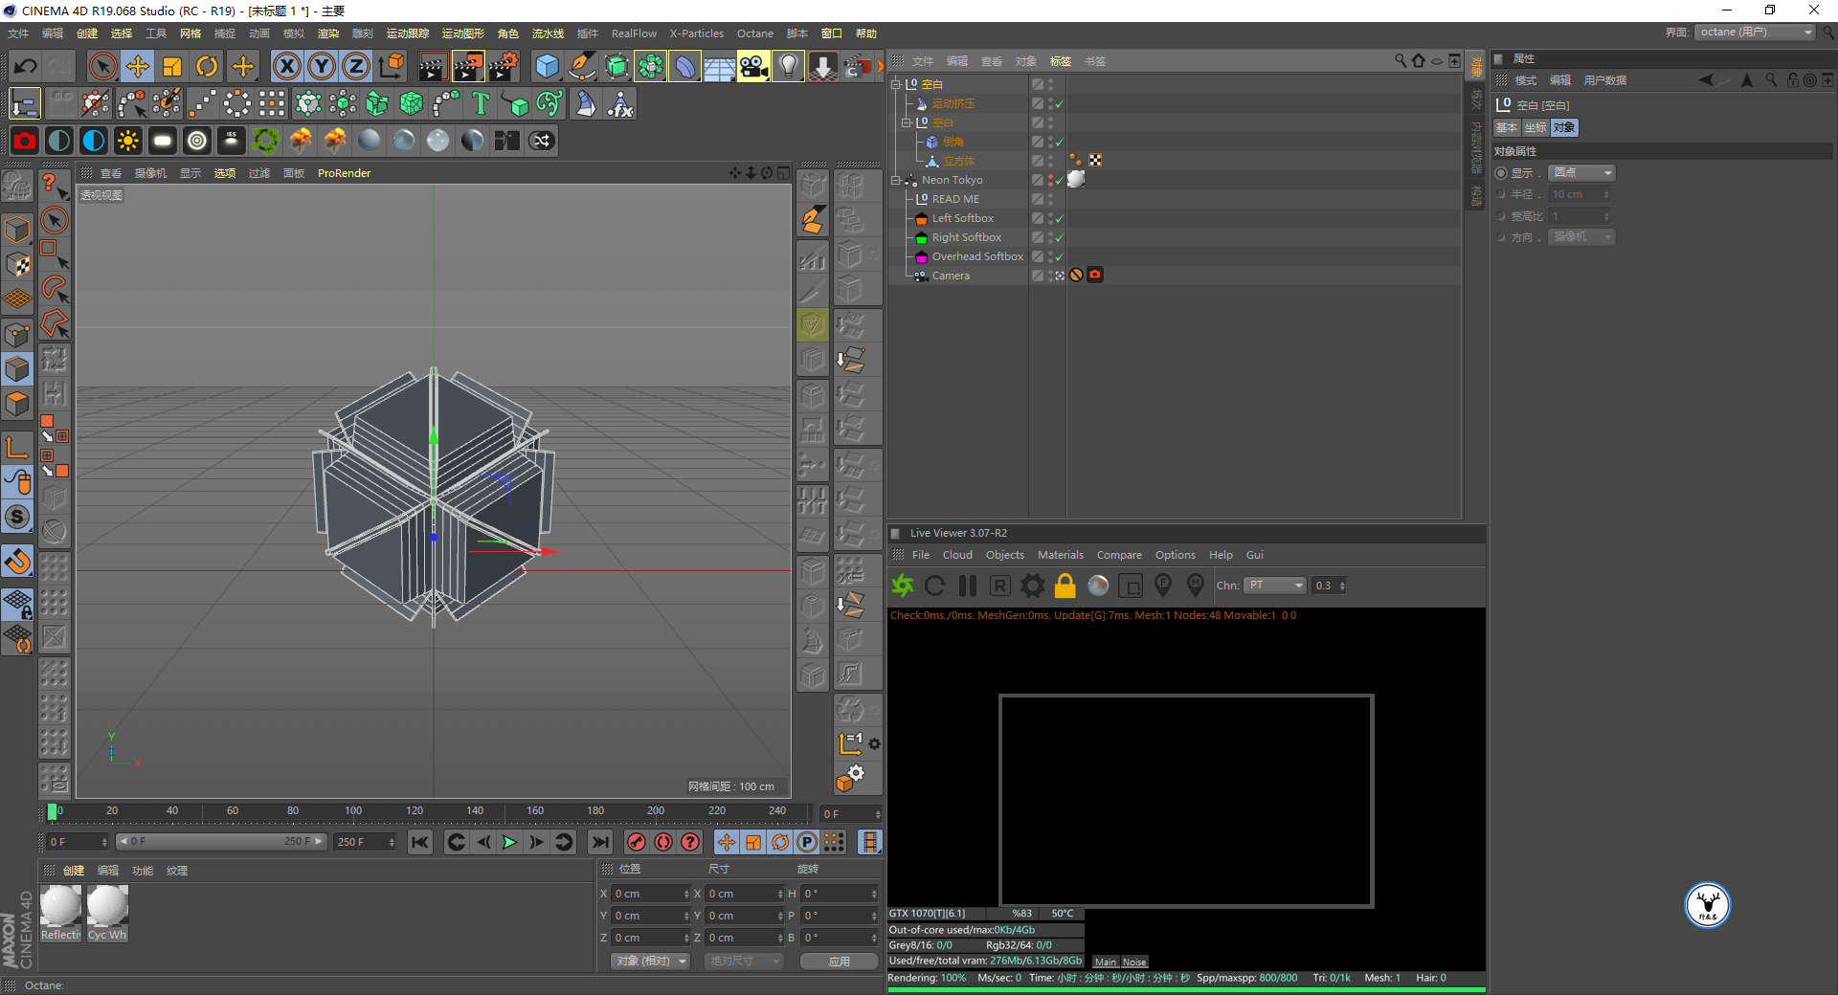Add a Light object from toolbar

788,66
